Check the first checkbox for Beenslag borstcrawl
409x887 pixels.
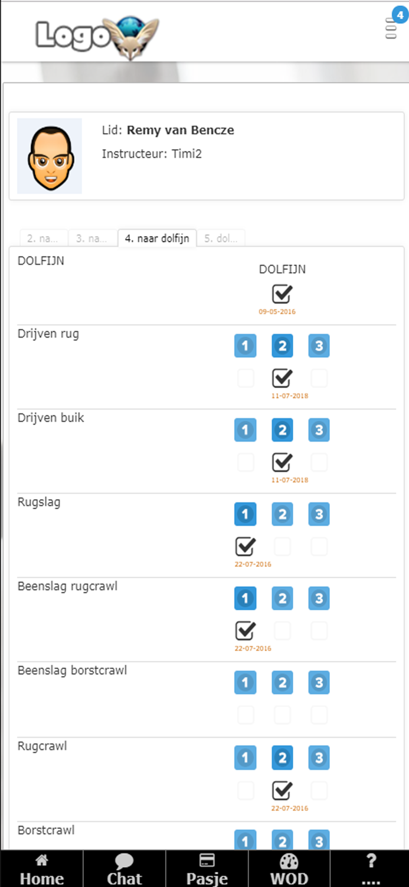pos(246,714)
